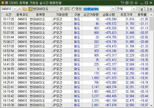The image size is (154, 108).
Task: Click instant volume 3,237
Action: (95, 96)
